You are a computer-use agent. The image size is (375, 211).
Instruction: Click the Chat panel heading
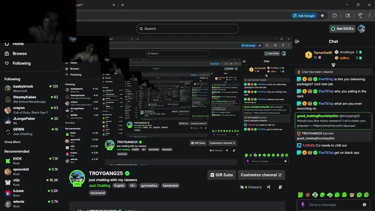(x=333, y=42)
